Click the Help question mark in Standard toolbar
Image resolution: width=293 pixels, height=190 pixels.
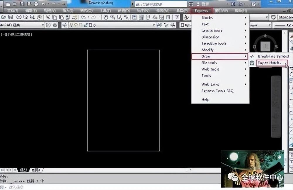coord(177,17)
